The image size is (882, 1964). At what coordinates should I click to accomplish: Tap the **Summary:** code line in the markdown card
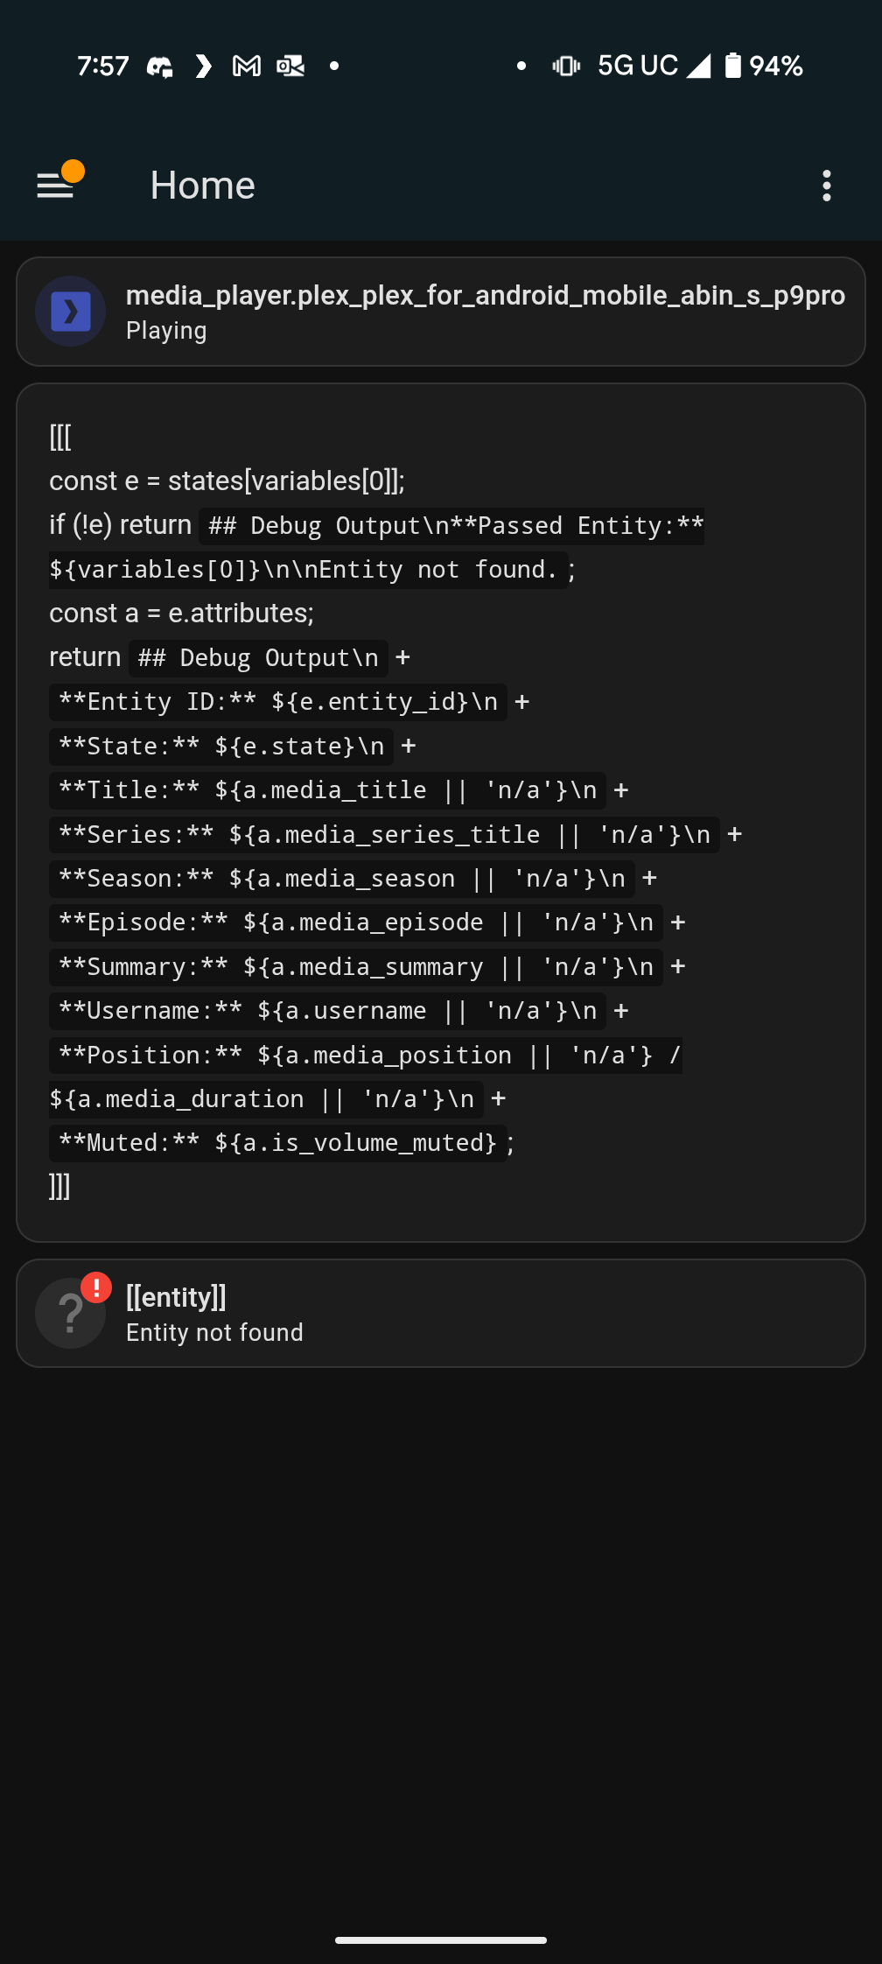click(355, 967)
